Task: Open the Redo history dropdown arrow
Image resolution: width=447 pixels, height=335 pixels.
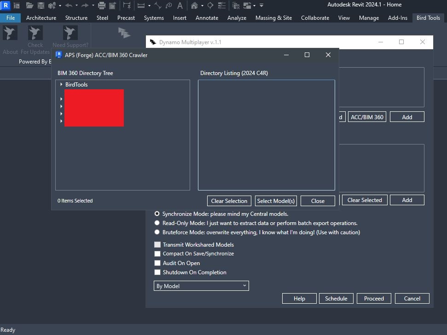Action: (x=93, y=6)
